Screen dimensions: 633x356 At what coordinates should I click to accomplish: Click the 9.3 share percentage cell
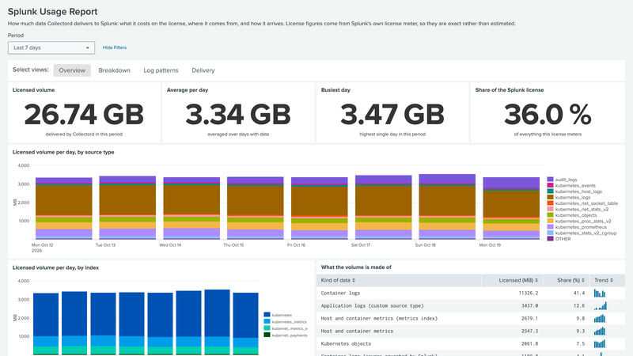tap(581, 331)
